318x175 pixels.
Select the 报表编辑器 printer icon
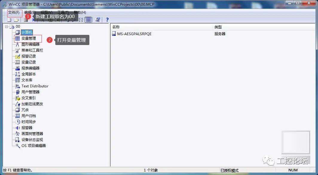(x=18, y=68)
